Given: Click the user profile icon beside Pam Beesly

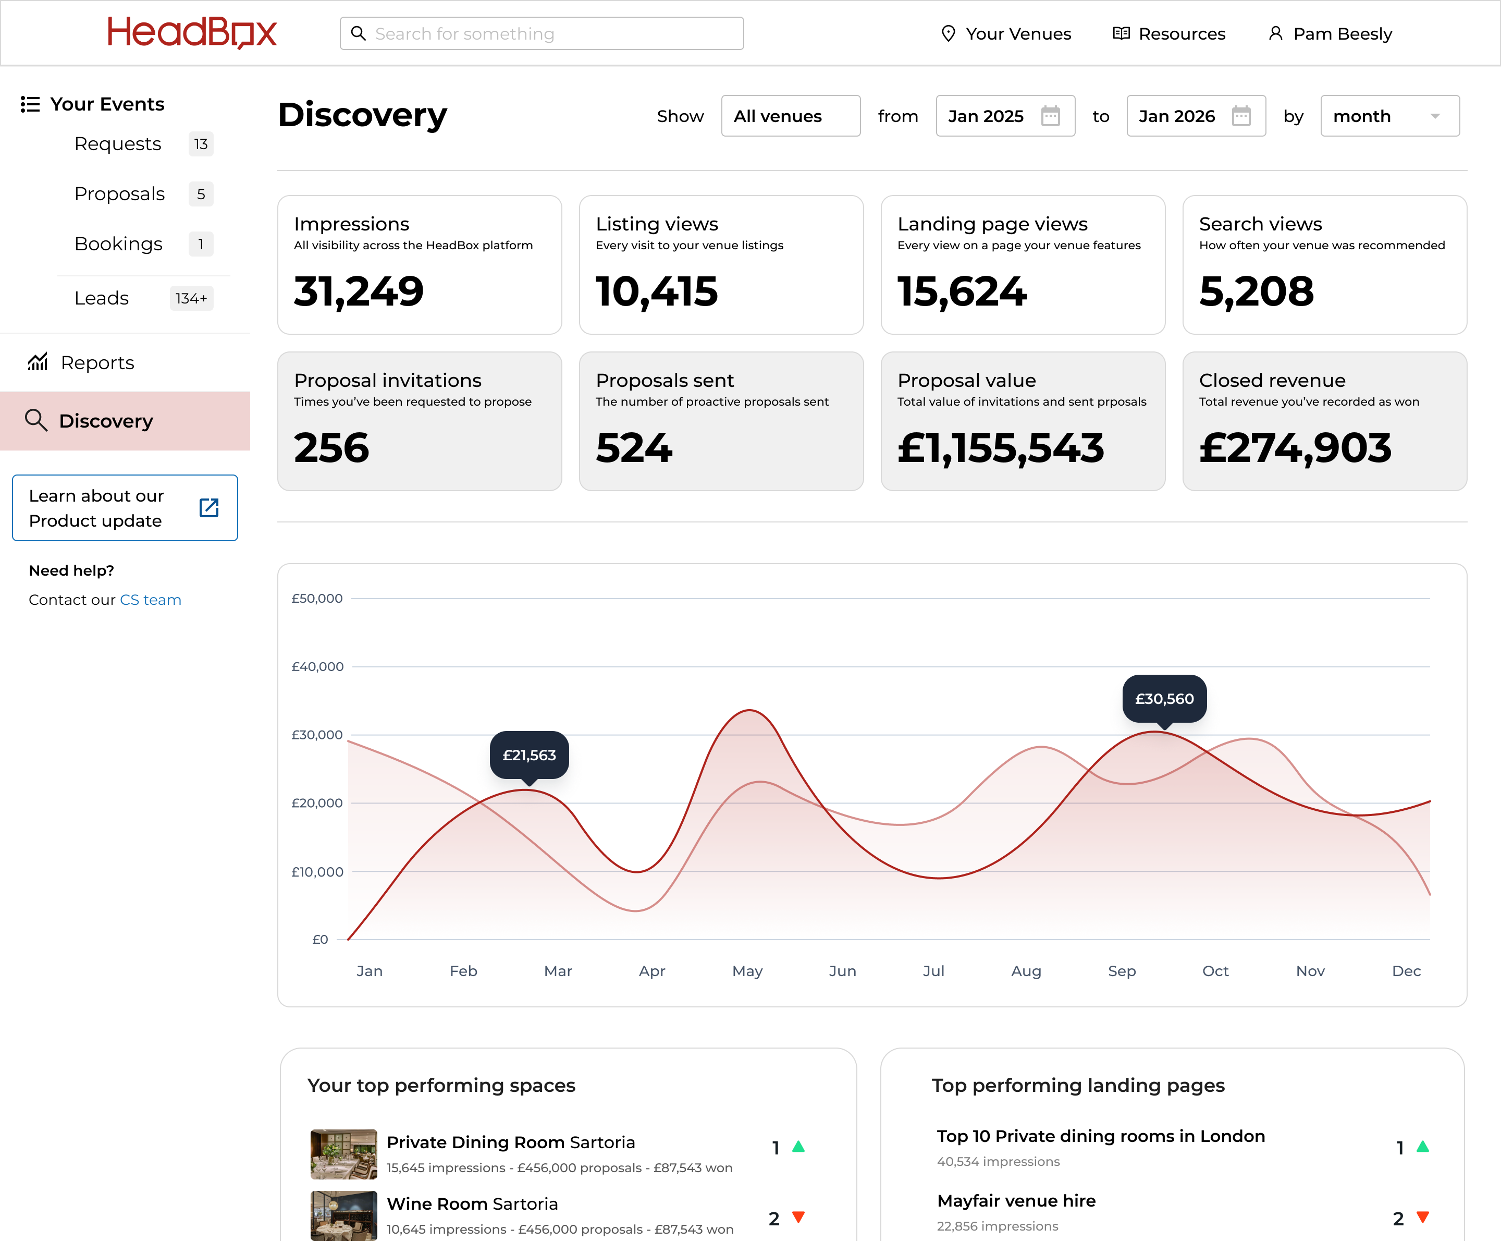Looking at the screenshot, I should [x=1275, y=33].
